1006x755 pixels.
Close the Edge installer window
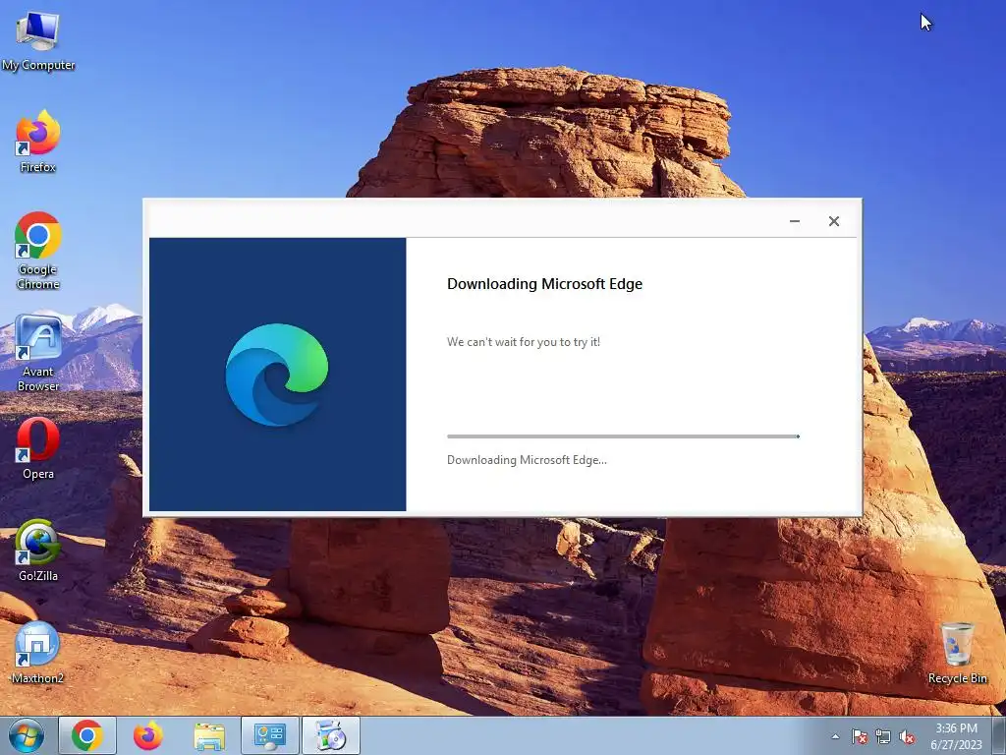coord(833,221)
